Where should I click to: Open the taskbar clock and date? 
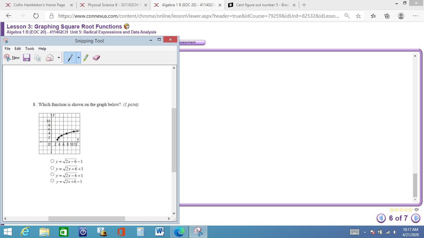click(410, 232)
